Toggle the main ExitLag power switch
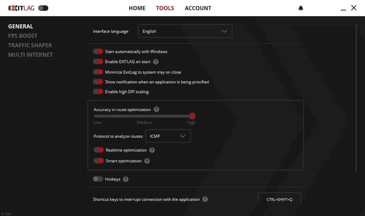This screenshot has width=365, height=216. click(x=43, y=8)
